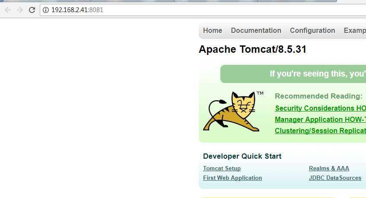Focus the address bar showing 192.168.2.41:8081
The image size is (366, 198).
click(203, 10)
